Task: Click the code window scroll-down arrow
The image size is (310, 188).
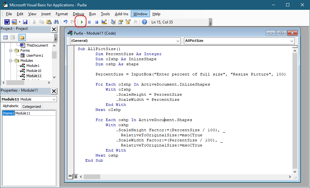Action: pos(295,172)
